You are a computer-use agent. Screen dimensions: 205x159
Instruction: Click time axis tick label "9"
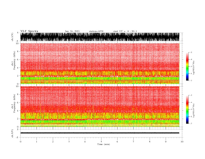166,142
